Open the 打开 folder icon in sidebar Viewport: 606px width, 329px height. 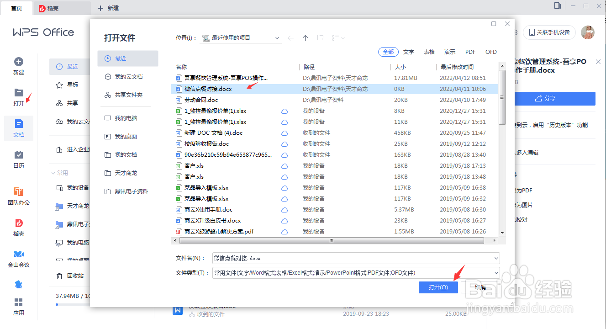[x=19, y=93]
